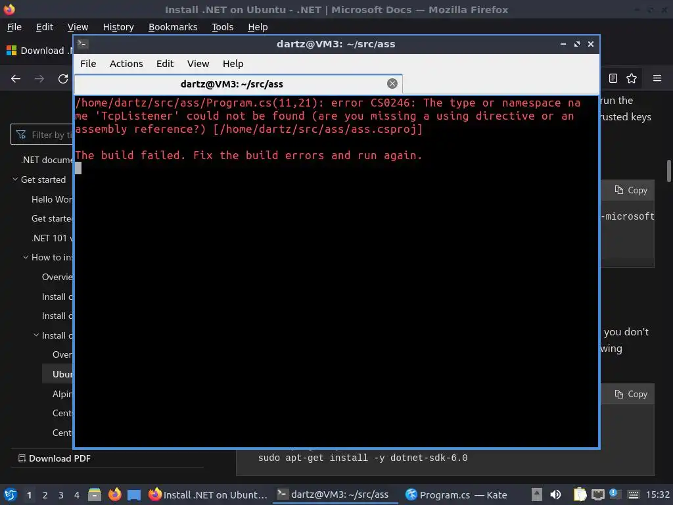Bookmark this page with the star icon
The width and height of the screenshot is (673, 505).
click(x=632, y=78)
